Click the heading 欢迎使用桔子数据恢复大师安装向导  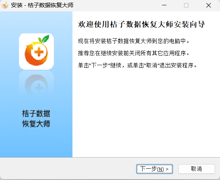(141, 24)
